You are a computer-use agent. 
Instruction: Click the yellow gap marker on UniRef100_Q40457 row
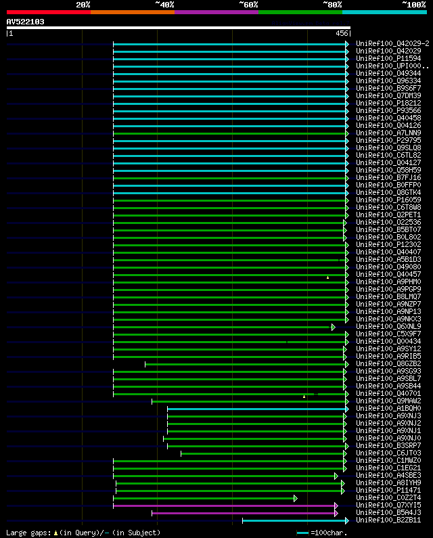tap(327, 277)
